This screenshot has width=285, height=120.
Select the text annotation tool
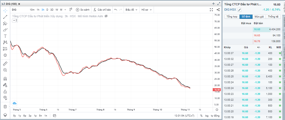click(x=5, y=36)
